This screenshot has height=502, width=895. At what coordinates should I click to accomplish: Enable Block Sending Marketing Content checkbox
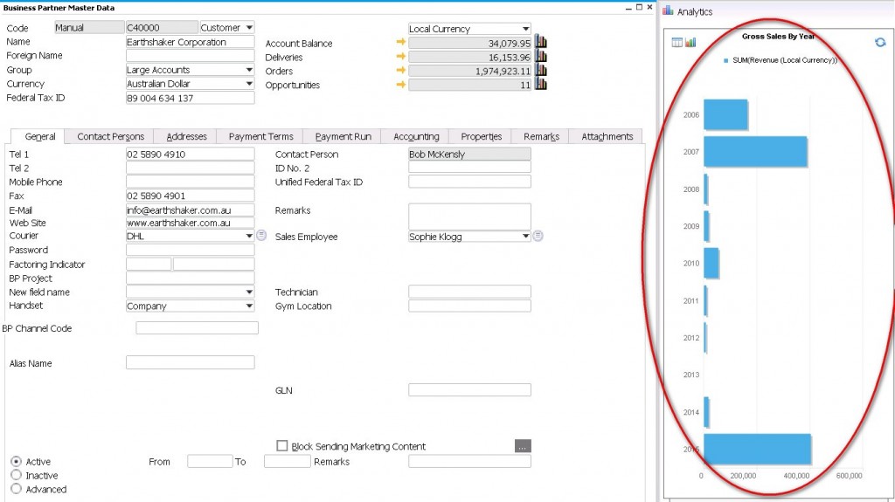click(x=282, y=446)
